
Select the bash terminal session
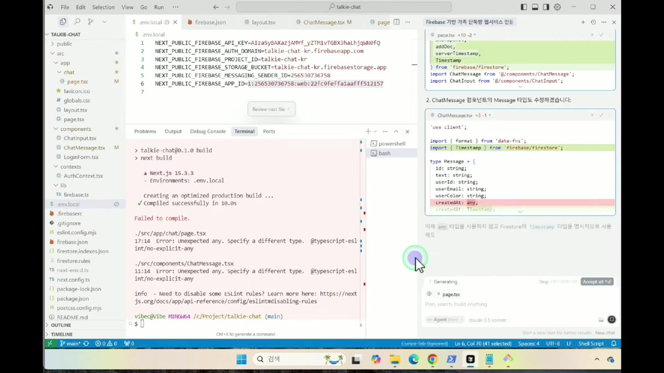391,153
